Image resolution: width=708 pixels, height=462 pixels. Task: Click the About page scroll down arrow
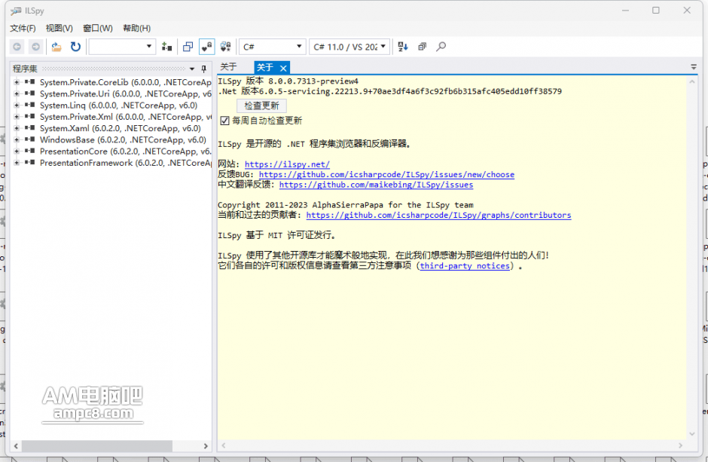pos(691,434)
